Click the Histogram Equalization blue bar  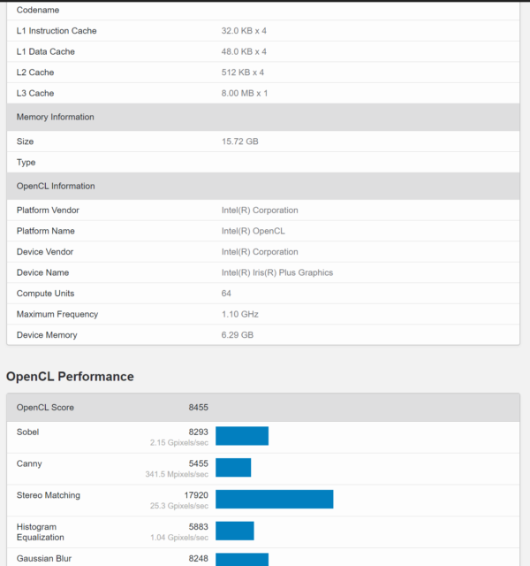[x=234, y=531]
